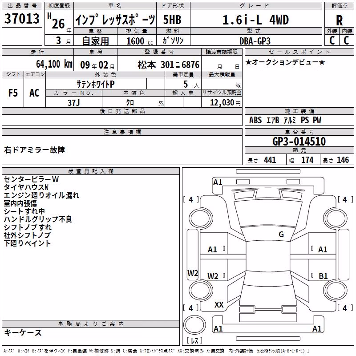This screenshot has width=356, height=356.
Task: Click the A1 mark on rear bumper left
Action: click(x=218, y=328)
